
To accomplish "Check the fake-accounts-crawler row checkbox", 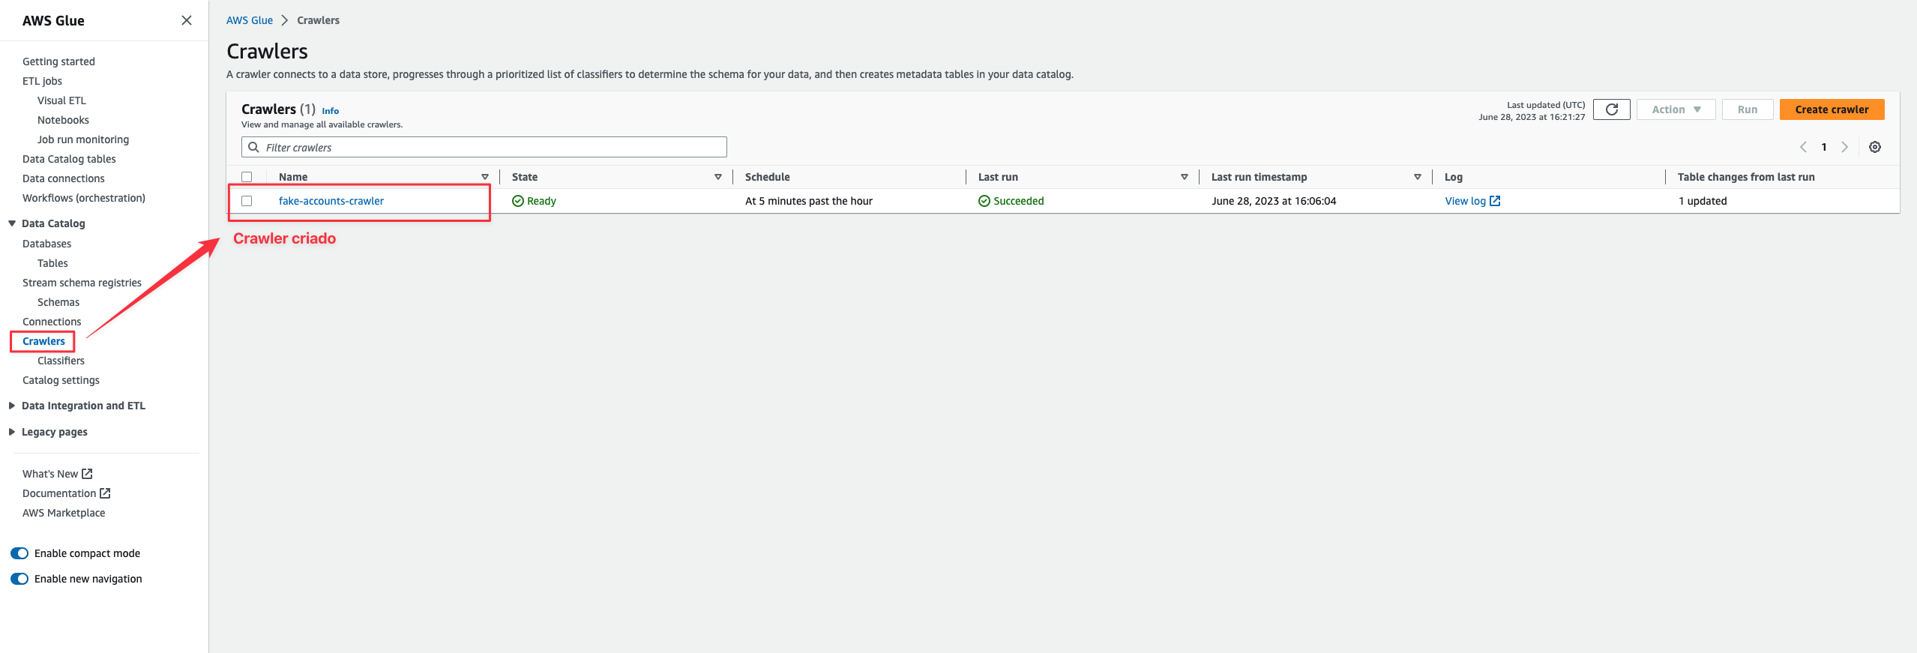I will [247, 201].
